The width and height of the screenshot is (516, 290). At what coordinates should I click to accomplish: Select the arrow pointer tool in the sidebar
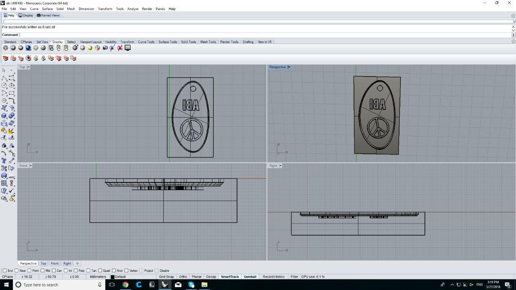[4, 70]
